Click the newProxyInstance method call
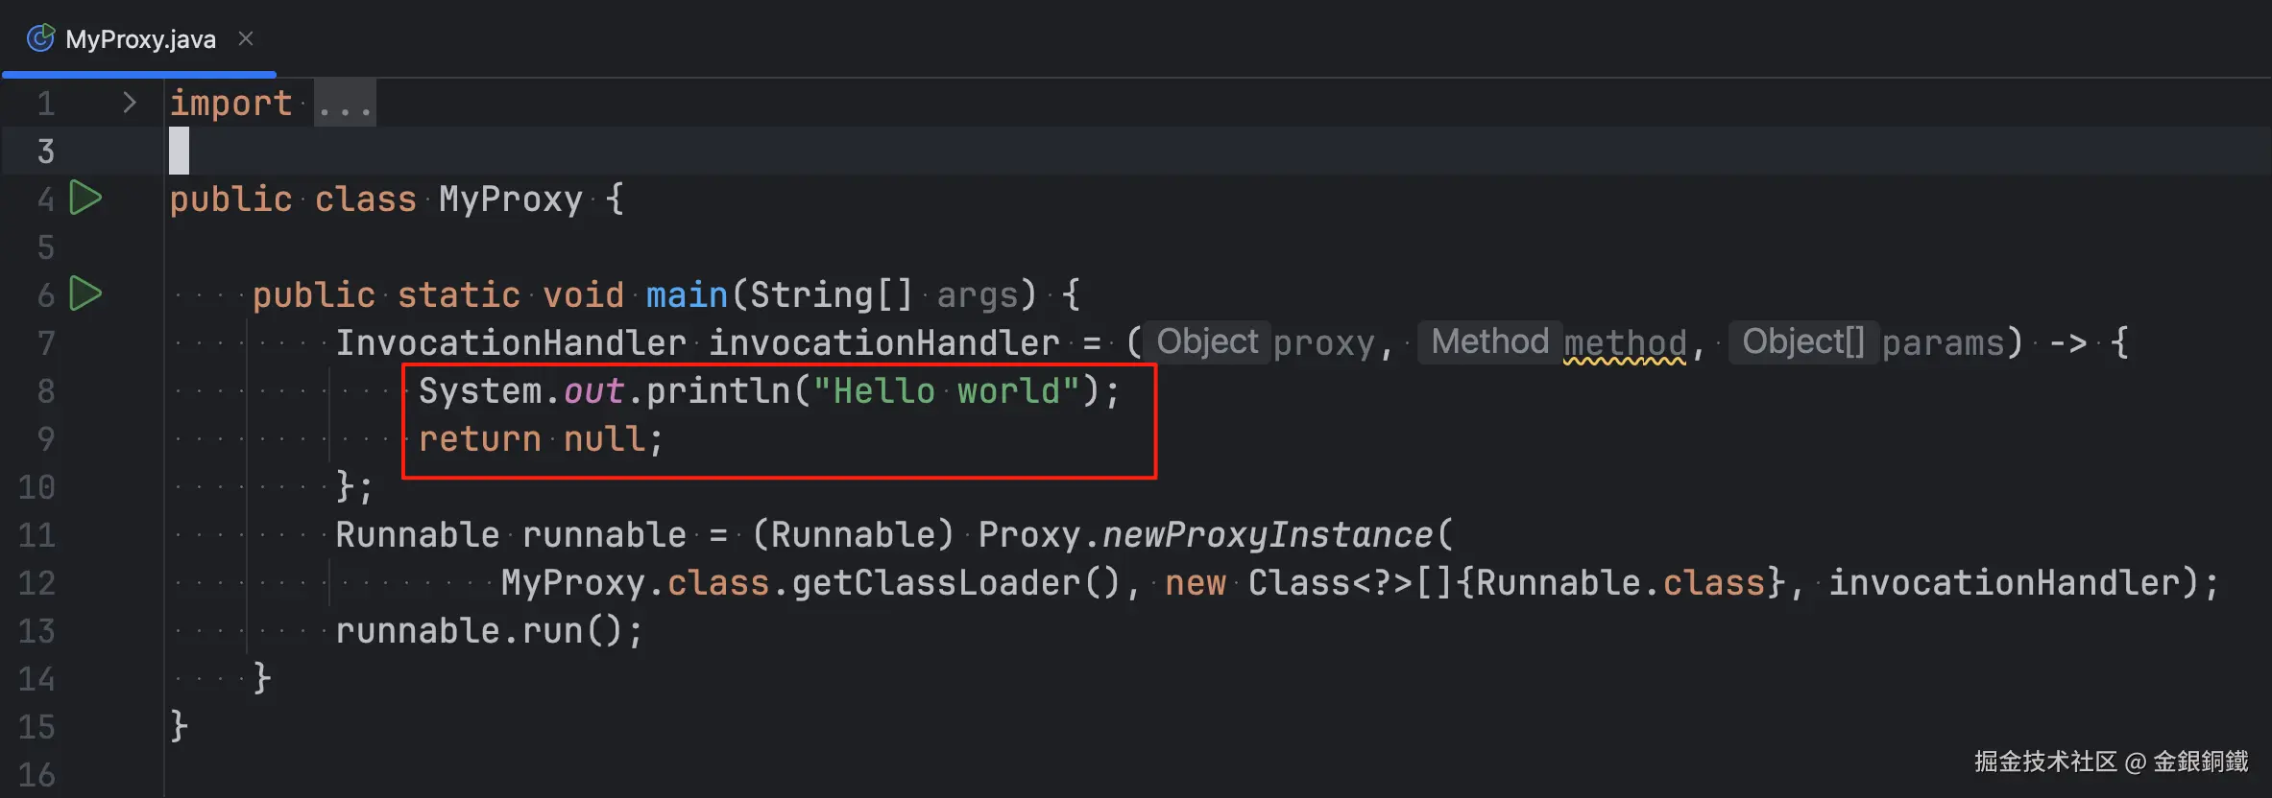Screen dimensions: 2272x798 1268,535
